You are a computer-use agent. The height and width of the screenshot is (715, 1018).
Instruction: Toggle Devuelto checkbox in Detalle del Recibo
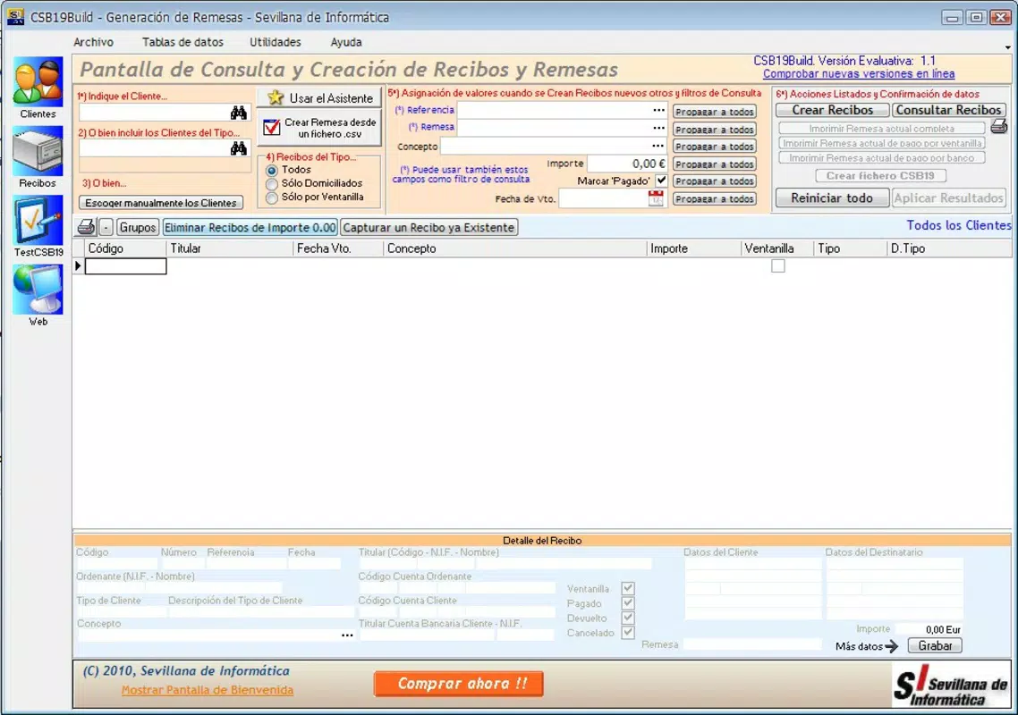[628, 618]
